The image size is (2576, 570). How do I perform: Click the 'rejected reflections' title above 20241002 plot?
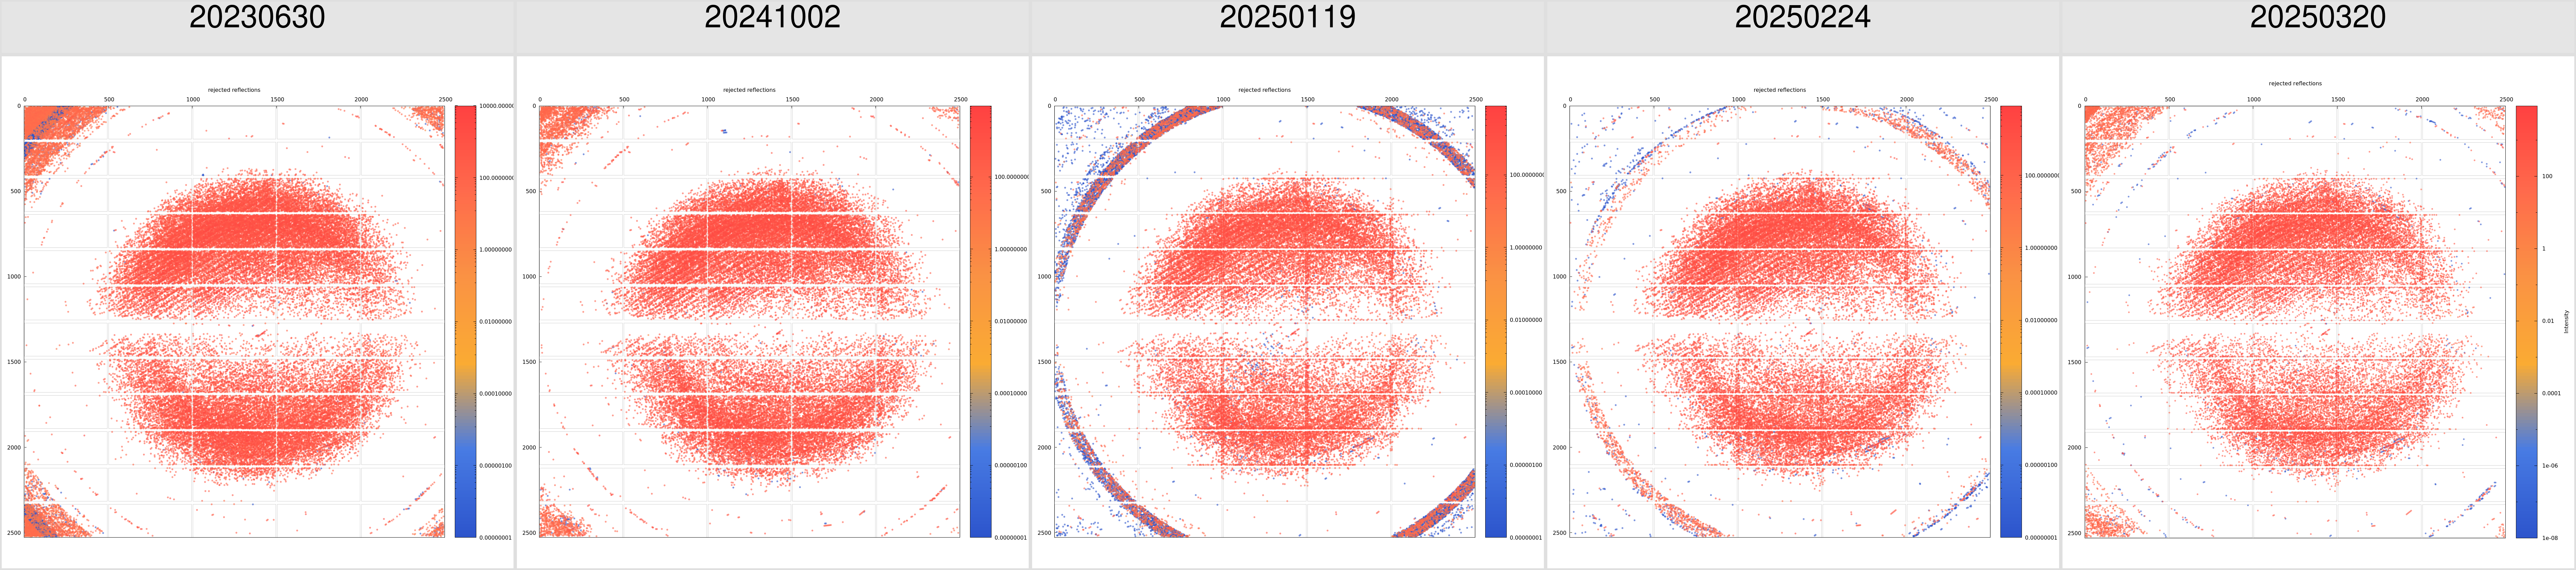pyautogui.click(x=749, y=90)
